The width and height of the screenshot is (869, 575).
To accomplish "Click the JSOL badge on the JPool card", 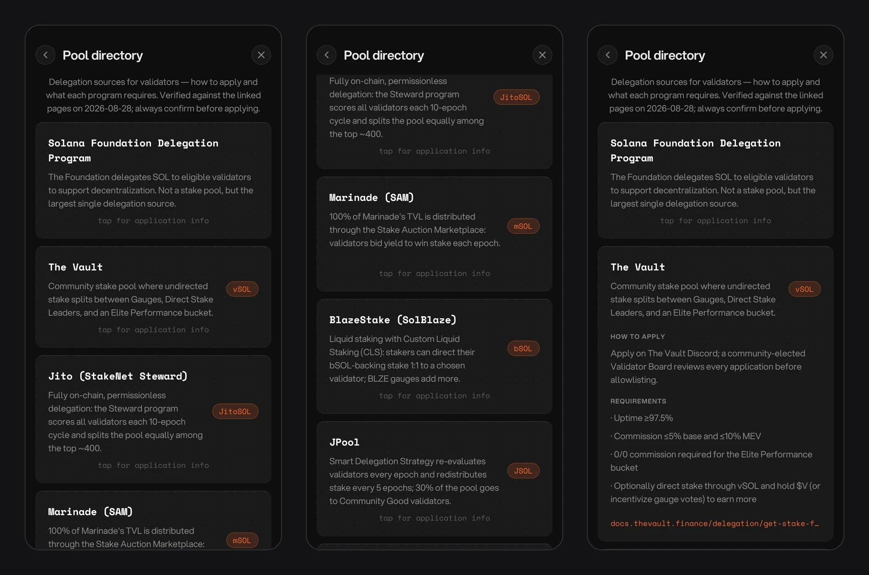I will [x=523, y=471].
